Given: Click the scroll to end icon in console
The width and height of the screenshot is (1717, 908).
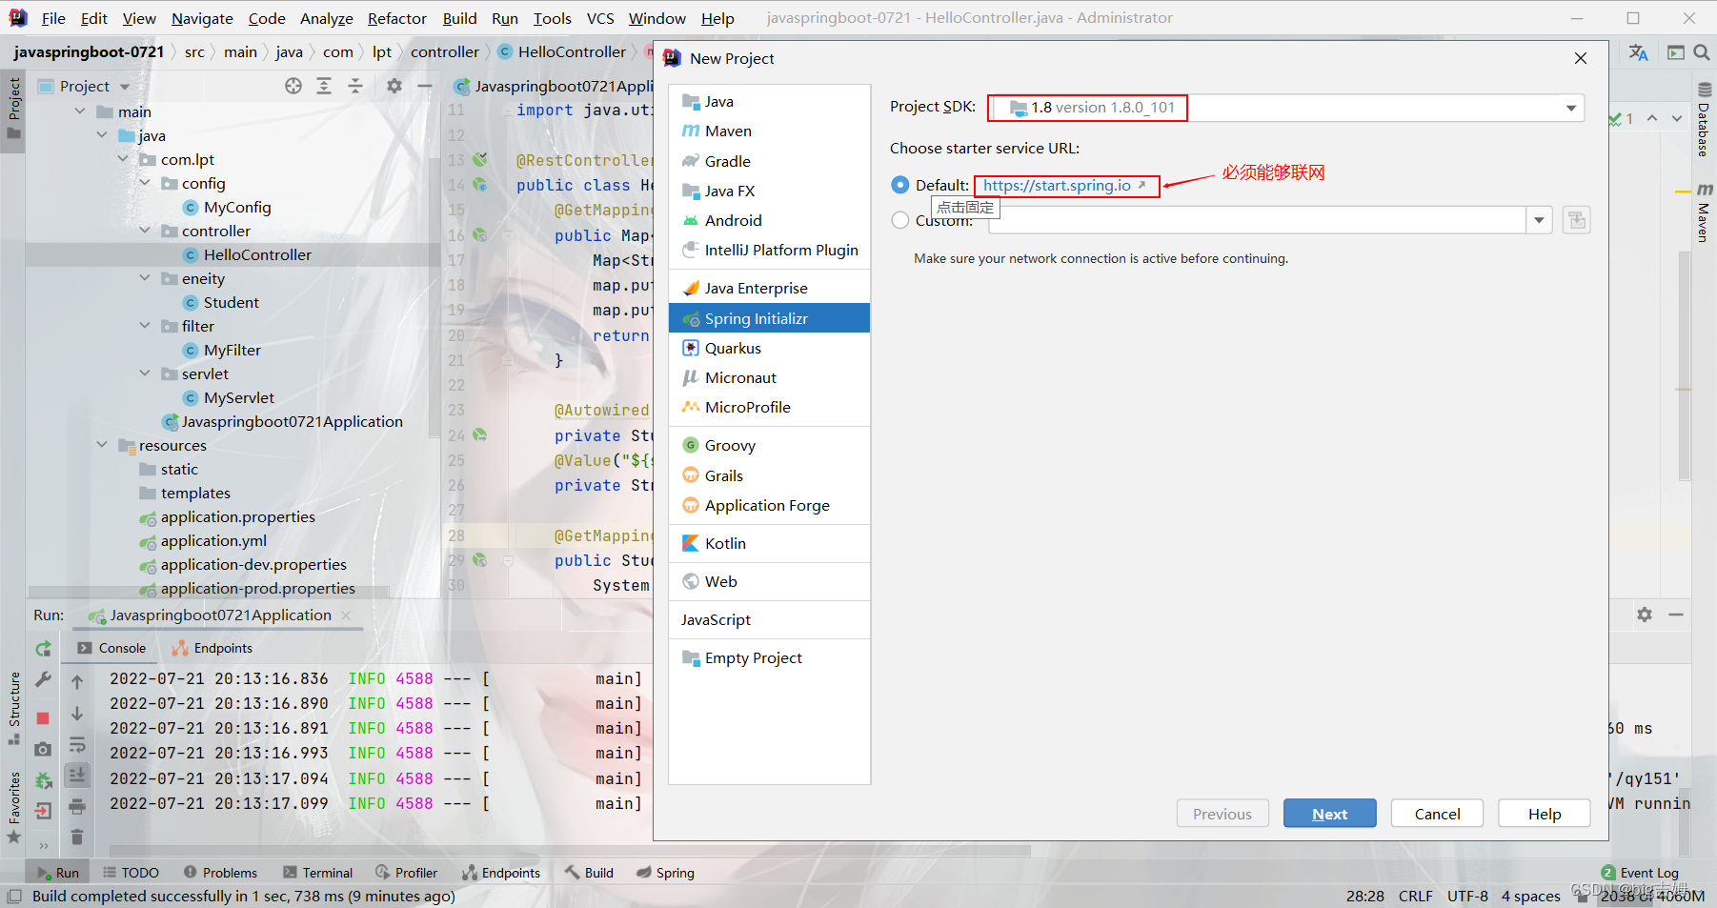Looking at the screenshot, I should (77, 776).
